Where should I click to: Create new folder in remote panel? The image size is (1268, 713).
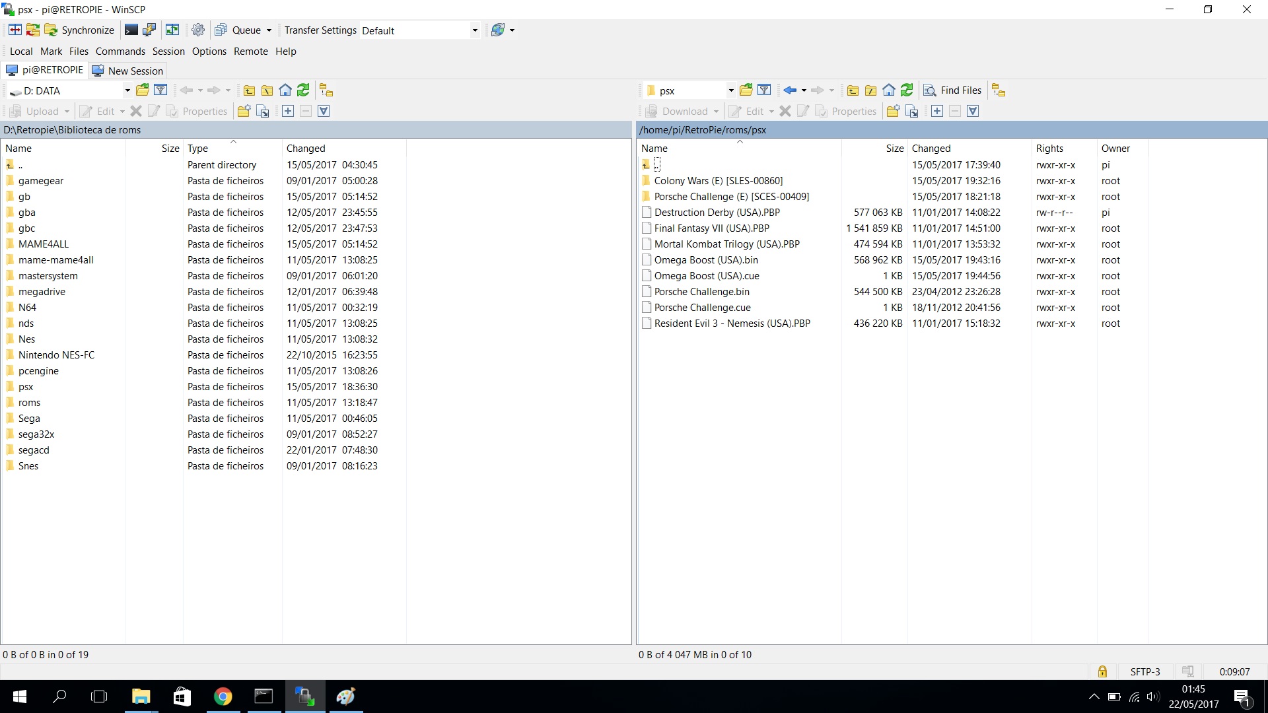893,112
